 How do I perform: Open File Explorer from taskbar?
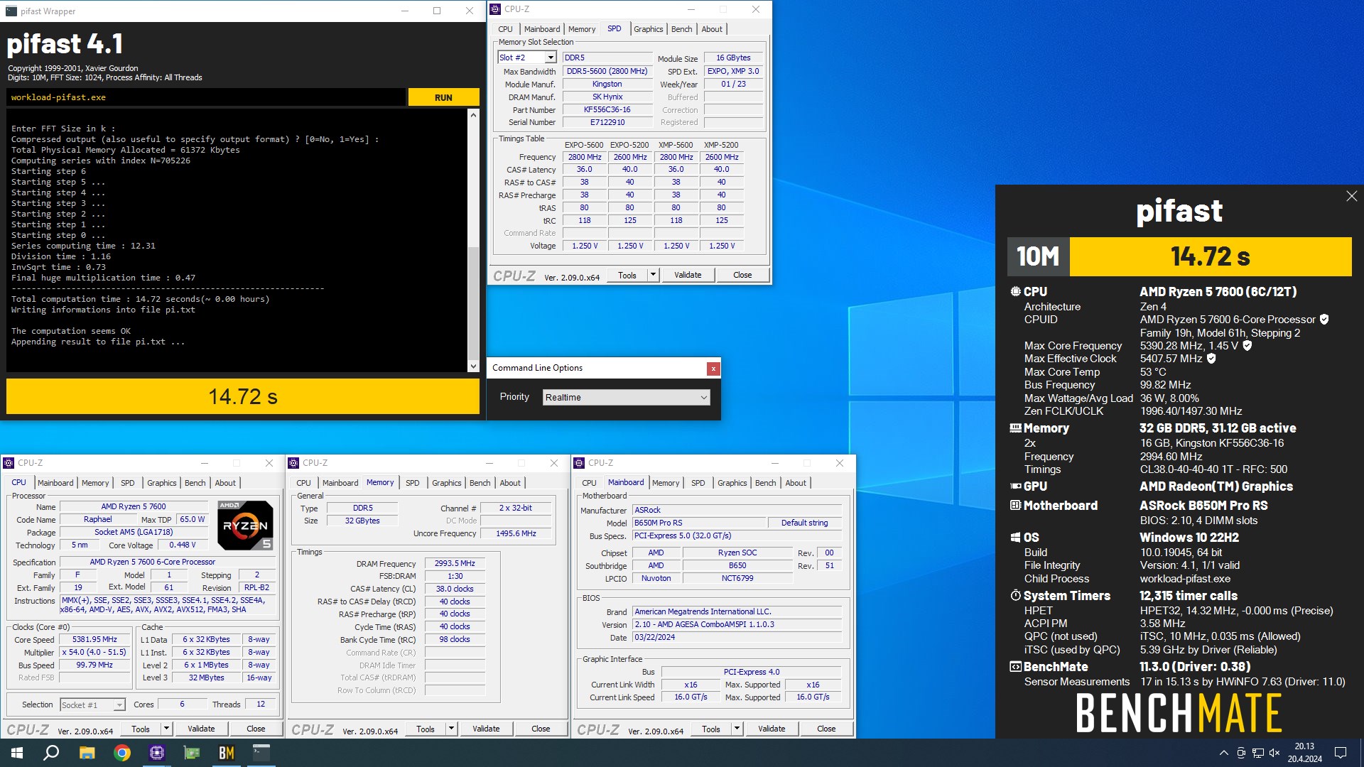pyautogui.click(x=87, y=753)
